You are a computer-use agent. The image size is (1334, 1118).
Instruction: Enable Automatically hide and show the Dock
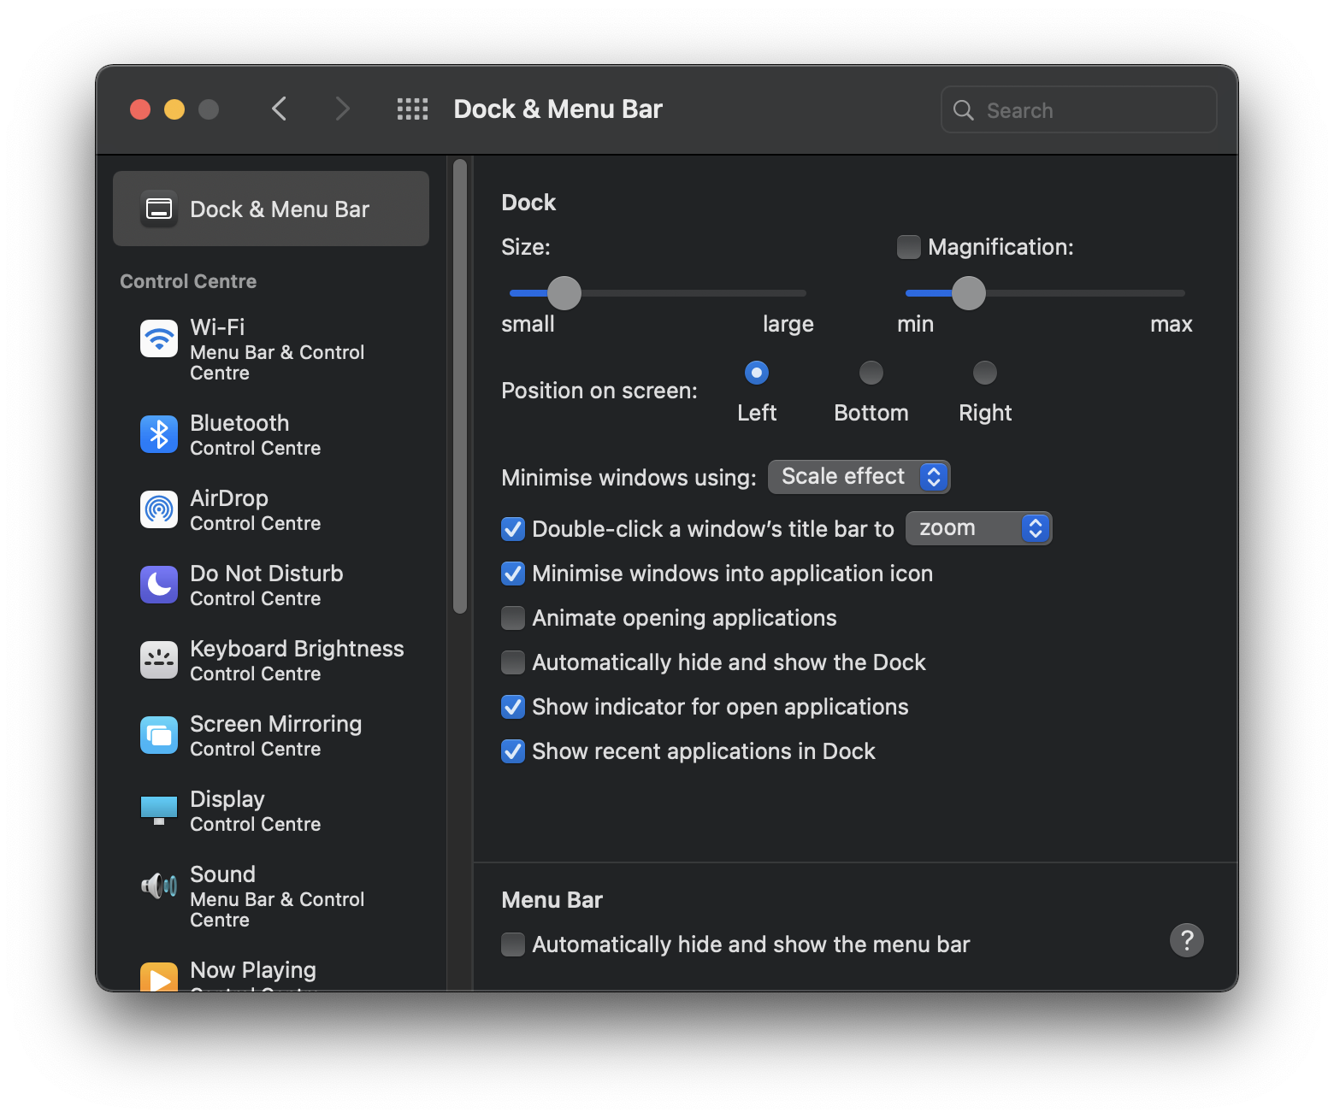(x=513, y=662)
